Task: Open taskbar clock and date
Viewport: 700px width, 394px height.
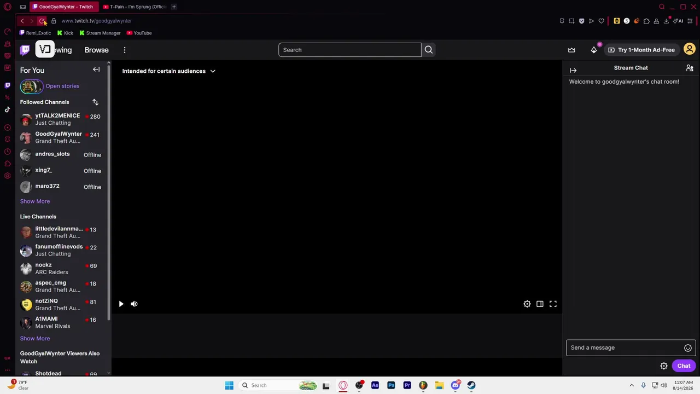Action: pos(682,385)
